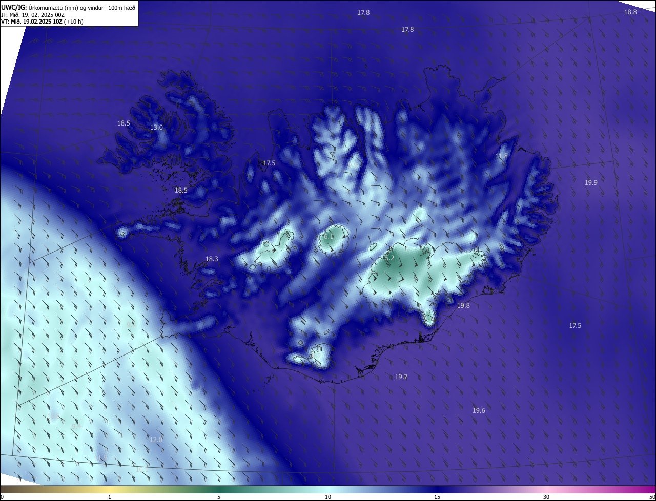
Task: Click the 18.5 value beside the 13.0 label
Action: point(124,123)
